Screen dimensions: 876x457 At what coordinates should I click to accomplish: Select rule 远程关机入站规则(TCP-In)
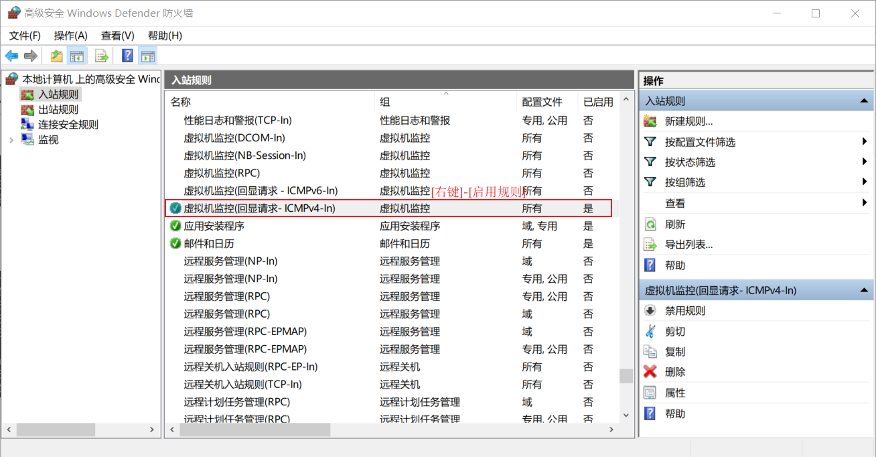coord(392,384)
